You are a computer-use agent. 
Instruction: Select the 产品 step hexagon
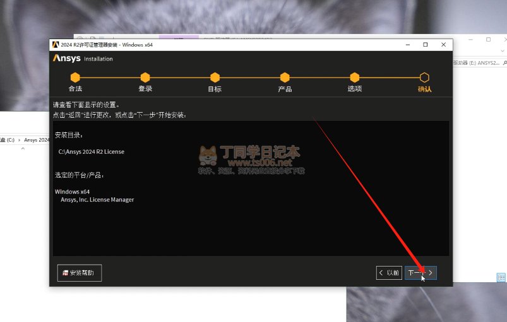point(285,78)
